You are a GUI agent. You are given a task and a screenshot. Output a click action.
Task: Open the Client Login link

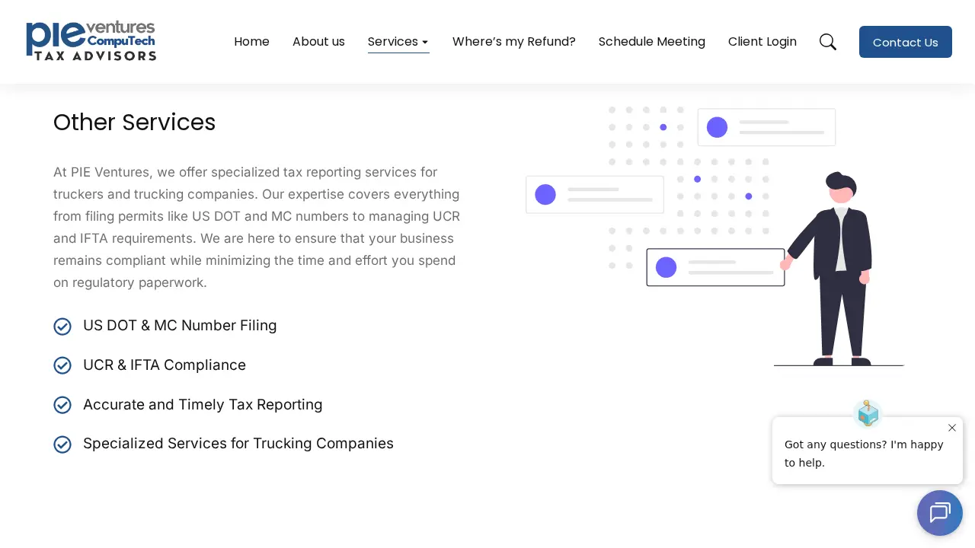762,42
